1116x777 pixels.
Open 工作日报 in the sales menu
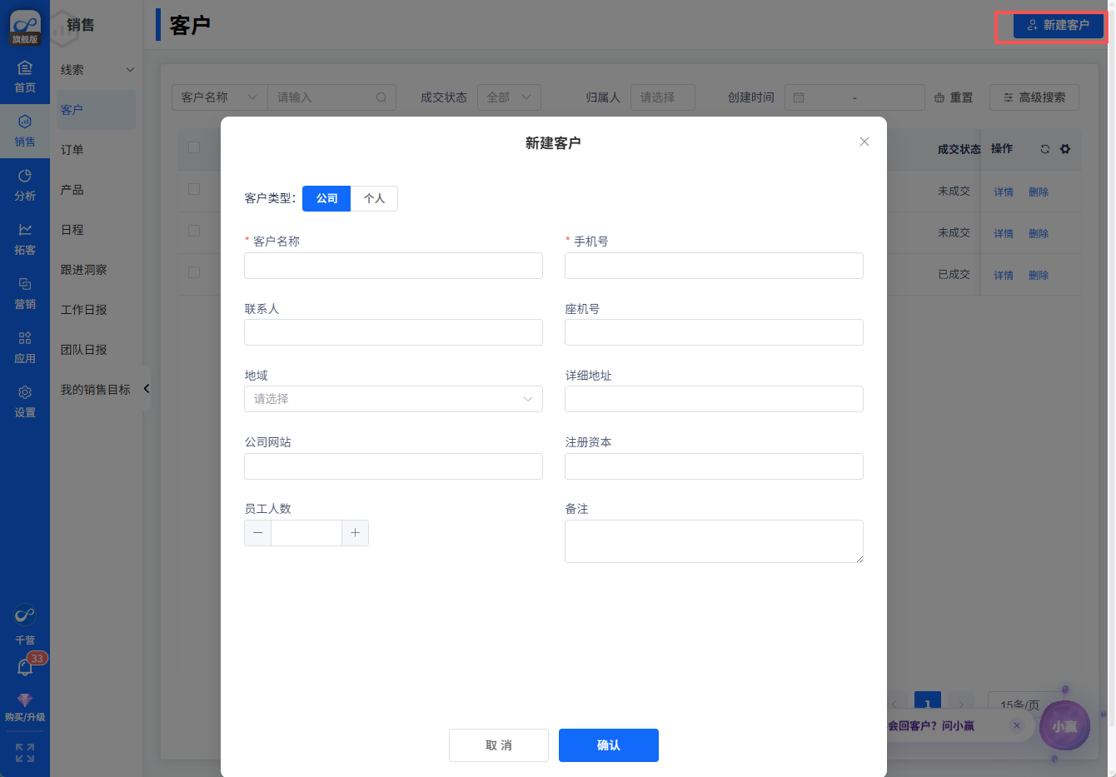(x=84, y=310)
